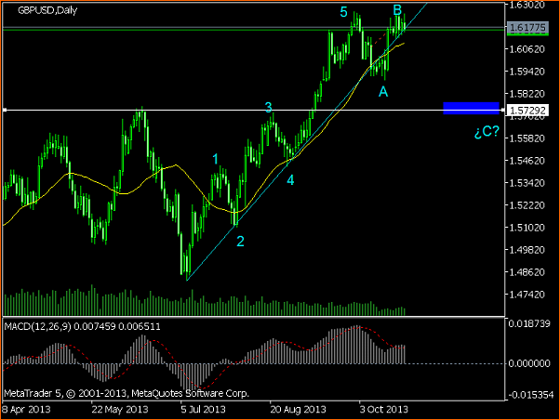This screenshot has width=560, height=420.
Task: Click the GBPUSD,Daily chart title
Action: [x=47, y=10]
